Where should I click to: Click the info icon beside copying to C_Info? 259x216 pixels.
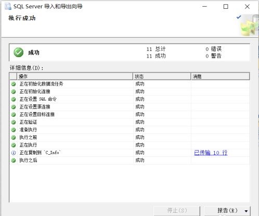pyautogui.click(x=14, y=153)
